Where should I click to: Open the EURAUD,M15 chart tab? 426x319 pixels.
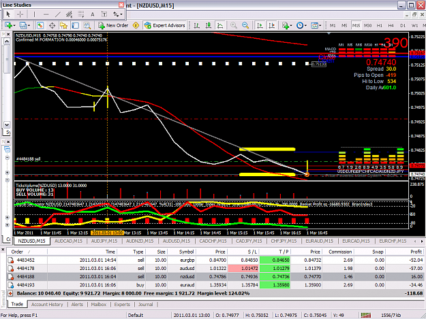point(319,241)
